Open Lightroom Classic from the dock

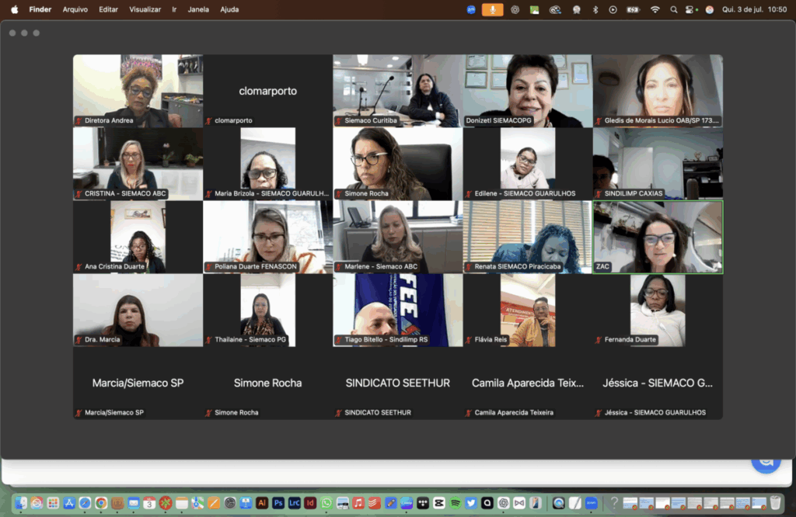click(294, 503)
